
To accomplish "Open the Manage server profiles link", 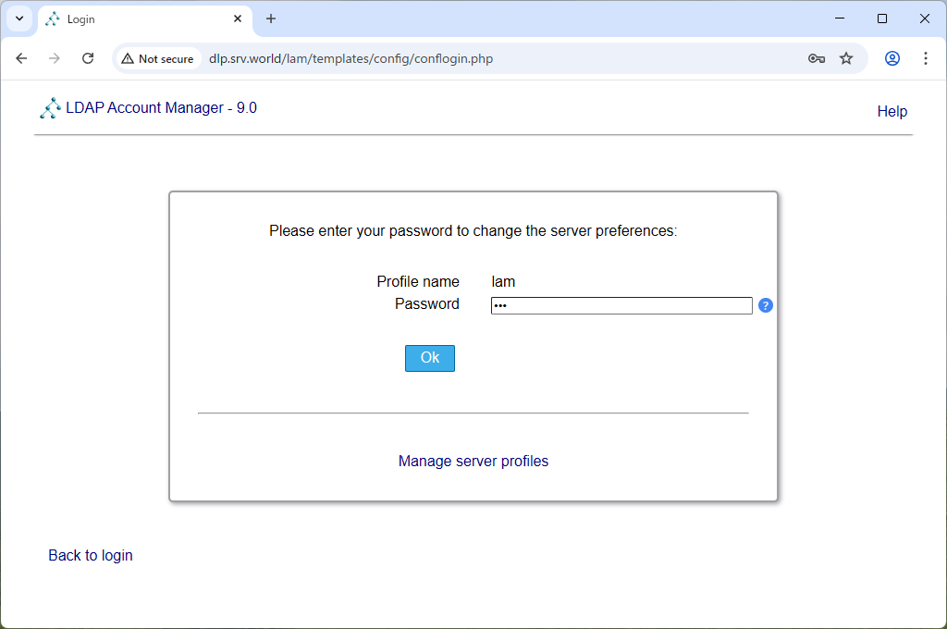I will [x=473, y=461].
